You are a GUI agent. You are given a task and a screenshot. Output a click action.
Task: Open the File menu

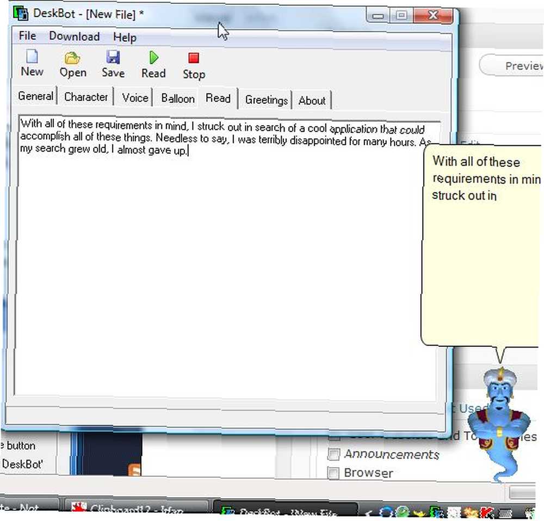point(27,36)
